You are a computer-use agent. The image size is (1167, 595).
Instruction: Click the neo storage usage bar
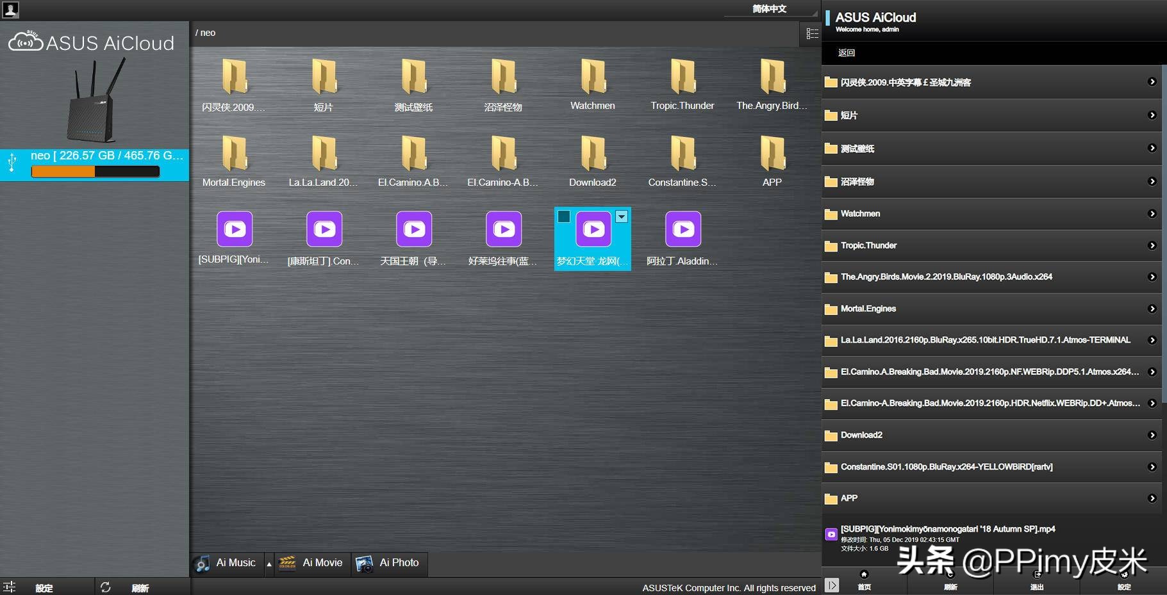point(95,172)
